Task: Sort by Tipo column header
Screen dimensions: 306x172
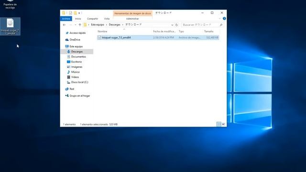Action: [x=181, y=32]
